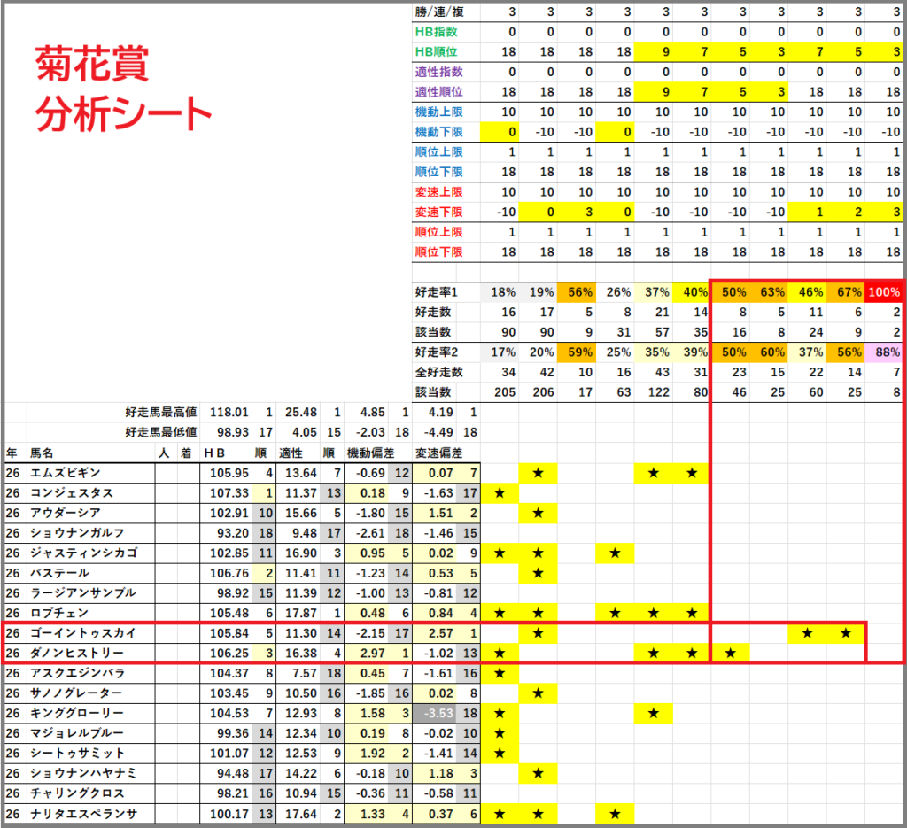This screenshot has height=828, width=907.
Task: Click the 好走率2 row label
Action: (x=436, y=352)
